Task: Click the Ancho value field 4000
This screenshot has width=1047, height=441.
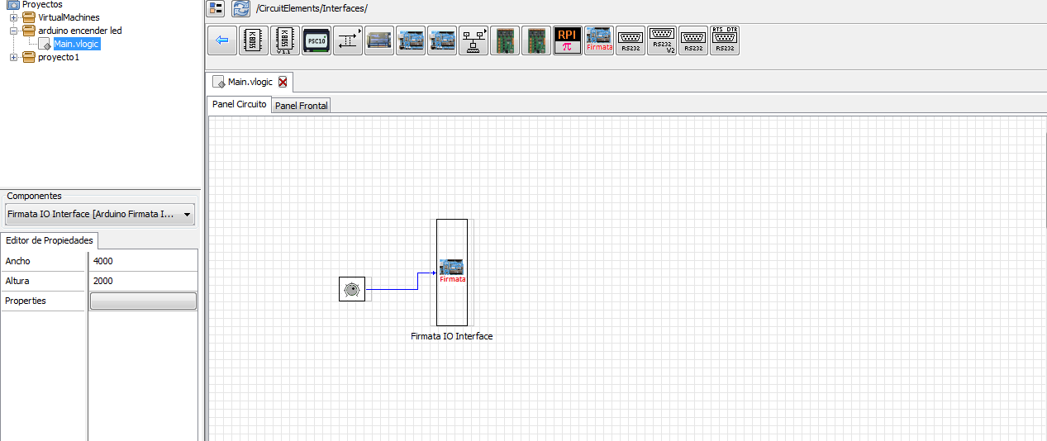Action: tap(143, 261)
